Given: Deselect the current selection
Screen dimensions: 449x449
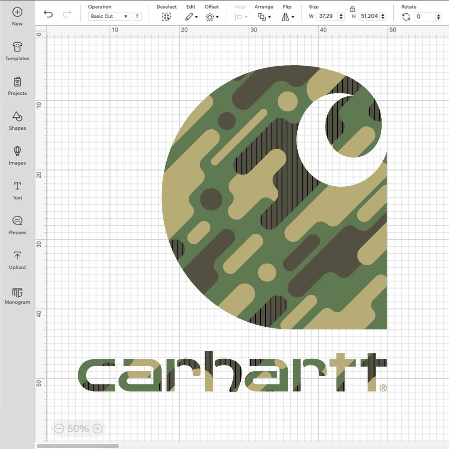Looking at the screenshot, I should (166, 17).
